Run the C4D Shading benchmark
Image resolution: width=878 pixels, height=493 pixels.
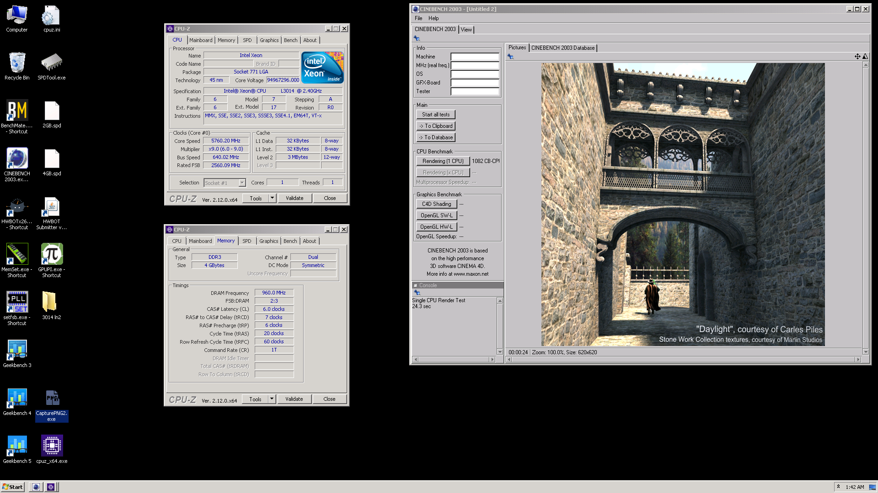click(x=437, y=204)
